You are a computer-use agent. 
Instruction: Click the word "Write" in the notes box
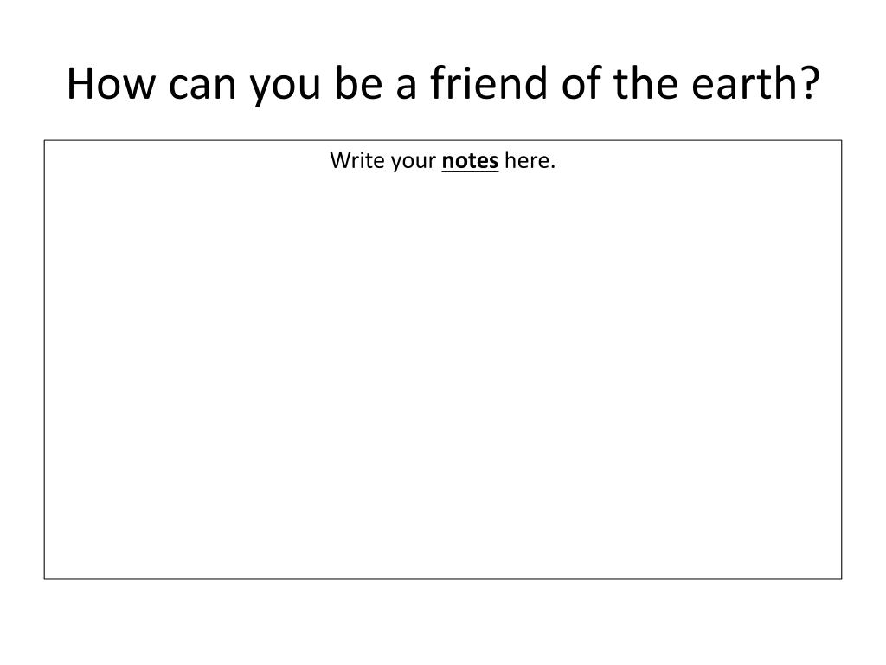[x=357, y=160]
